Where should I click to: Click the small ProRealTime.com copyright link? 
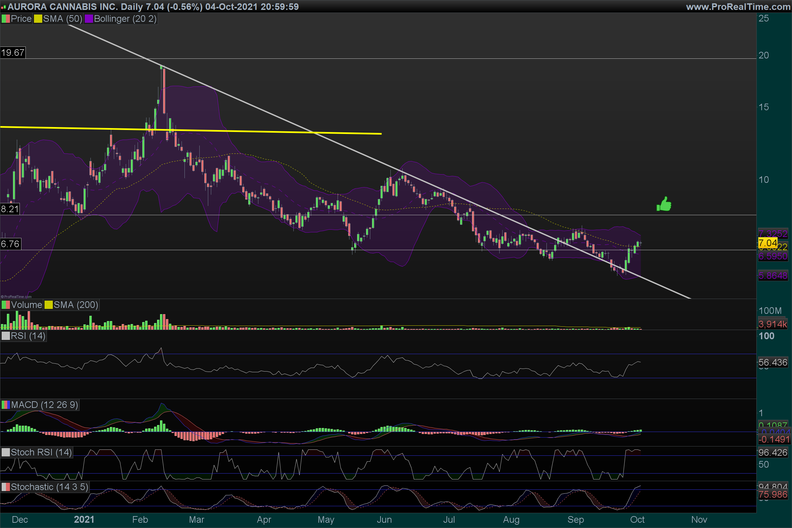click(x=16, y=297)
